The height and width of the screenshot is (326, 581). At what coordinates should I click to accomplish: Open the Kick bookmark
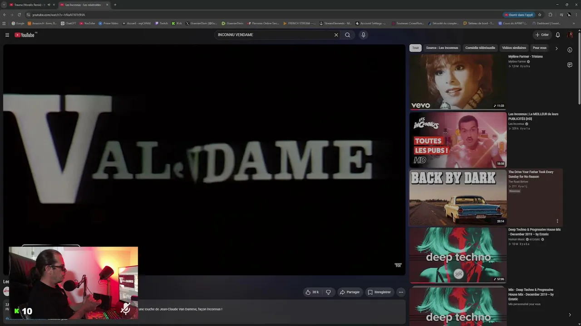(x=177, y=24)
